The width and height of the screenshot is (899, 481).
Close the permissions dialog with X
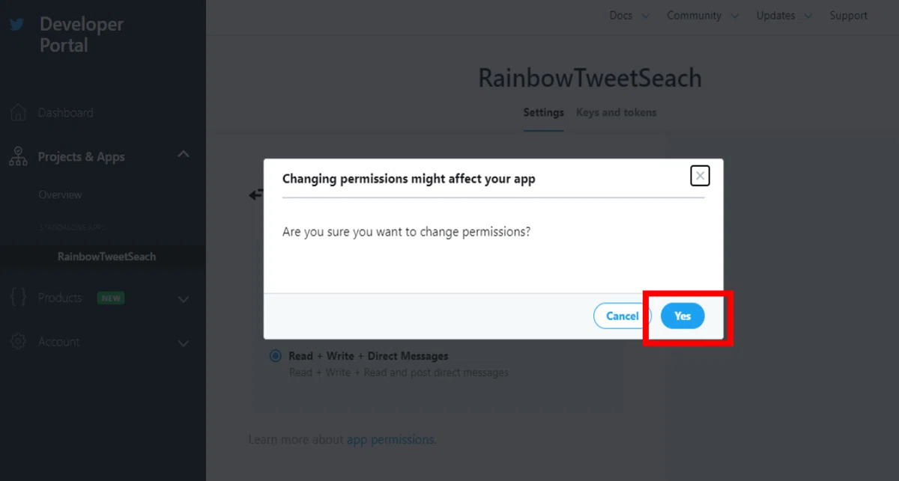point(700,176)
